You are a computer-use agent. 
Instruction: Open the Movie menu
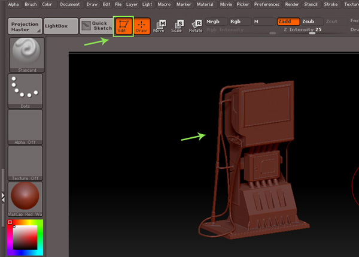click(226, 4)
